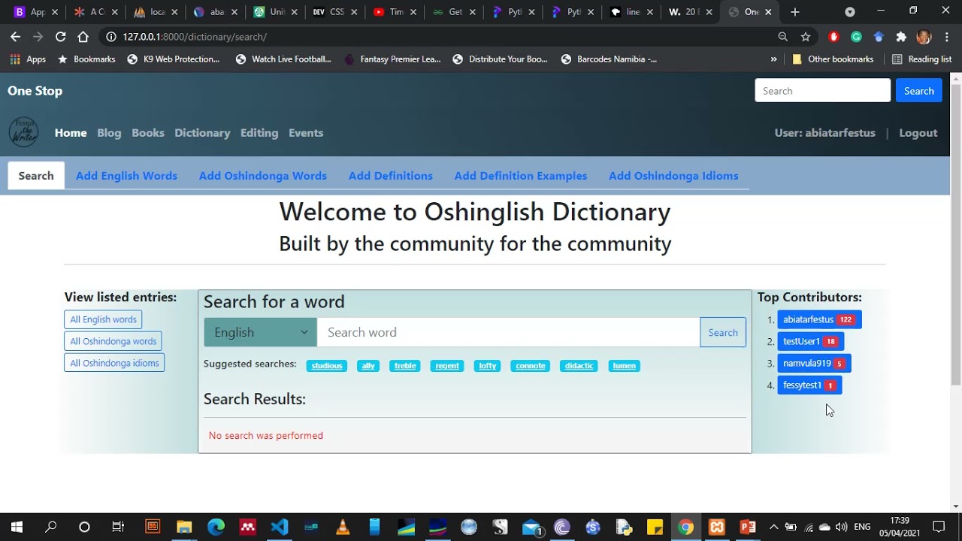Click the header Search input field
The height and width of the screenshot is (541, 962).
point(823,91)
